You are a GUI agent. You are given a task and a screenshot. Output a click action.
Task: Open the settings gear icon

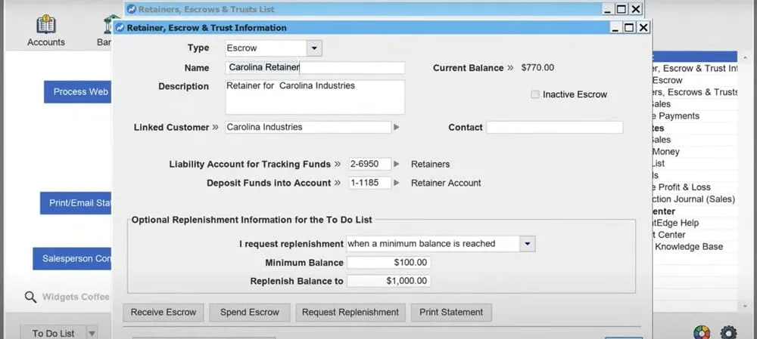(x=728, y=333)
